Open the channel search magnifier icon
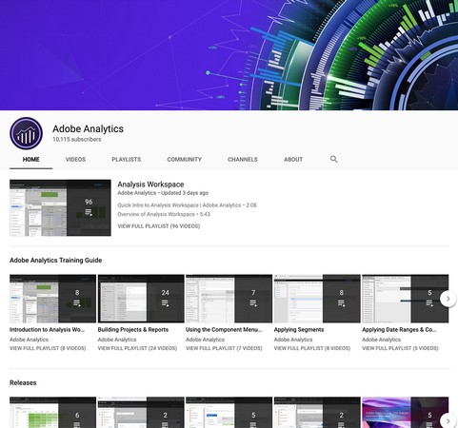Image resolution: width=458 pixels, height=428 pixels. coord(333,159)
